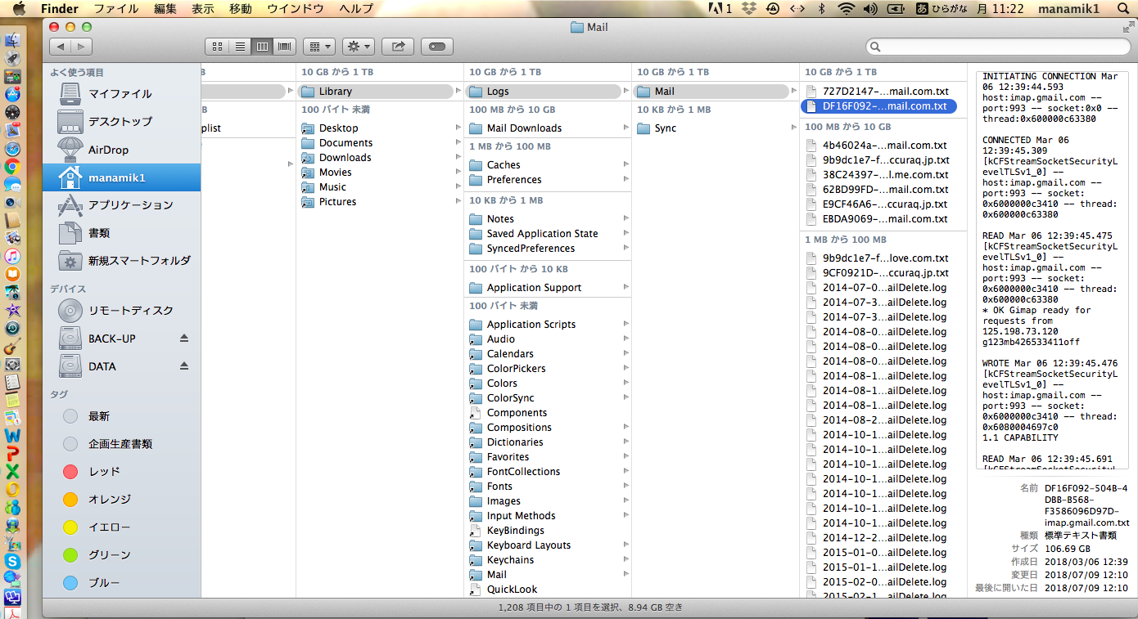The height and width of the screenshot is (619, 1138).
Task: Click the Bluetooth icon in the menu bar
Action: [822, 9]
